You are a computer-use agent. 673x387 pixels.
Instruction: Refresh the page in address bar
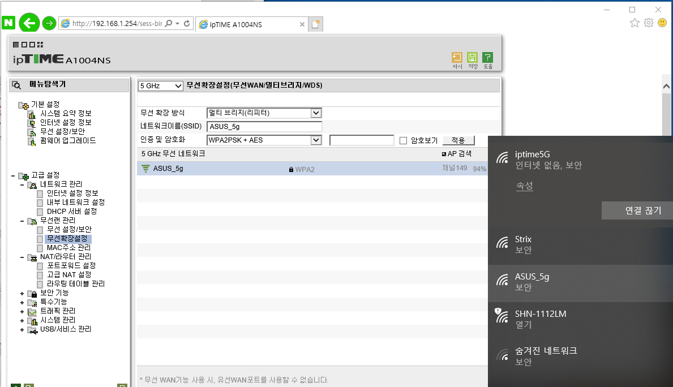(x=187, y=24)
